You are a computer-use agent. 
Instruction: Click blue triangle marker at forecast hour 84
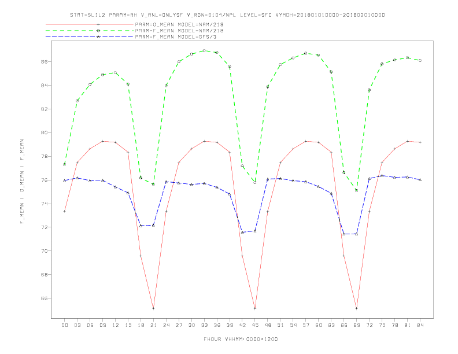(x=420, y=180)
